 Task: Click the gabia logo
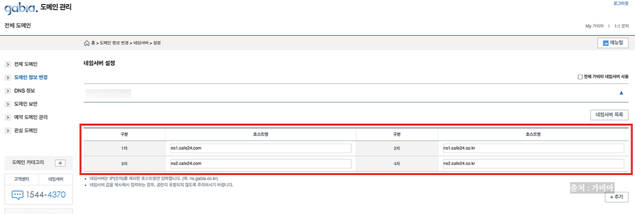coord(21,9)
